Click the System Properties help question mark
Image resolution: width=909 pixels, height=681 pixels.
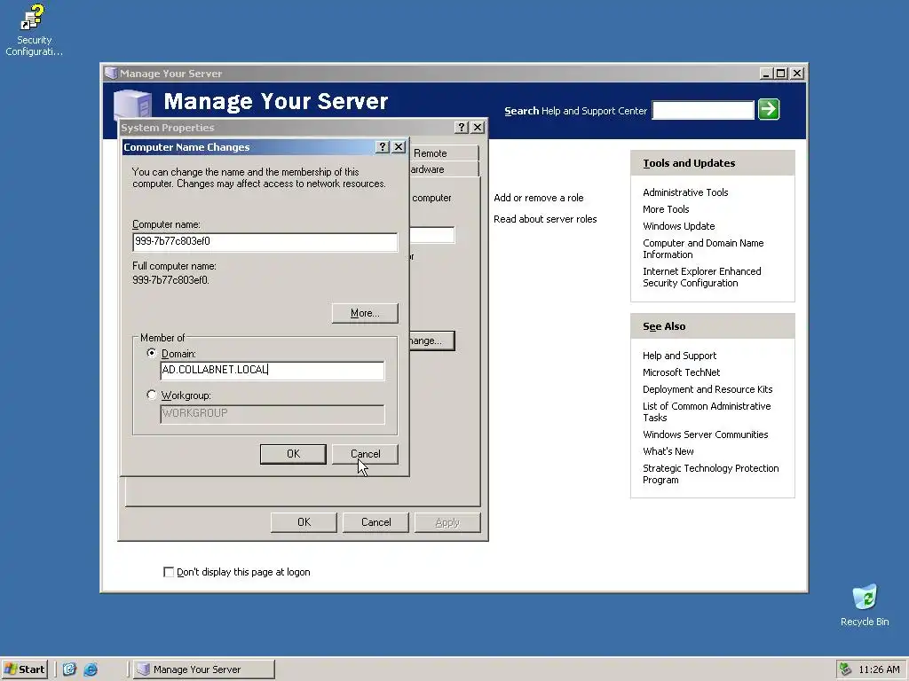pyautogui.click(x=462, y=128)
